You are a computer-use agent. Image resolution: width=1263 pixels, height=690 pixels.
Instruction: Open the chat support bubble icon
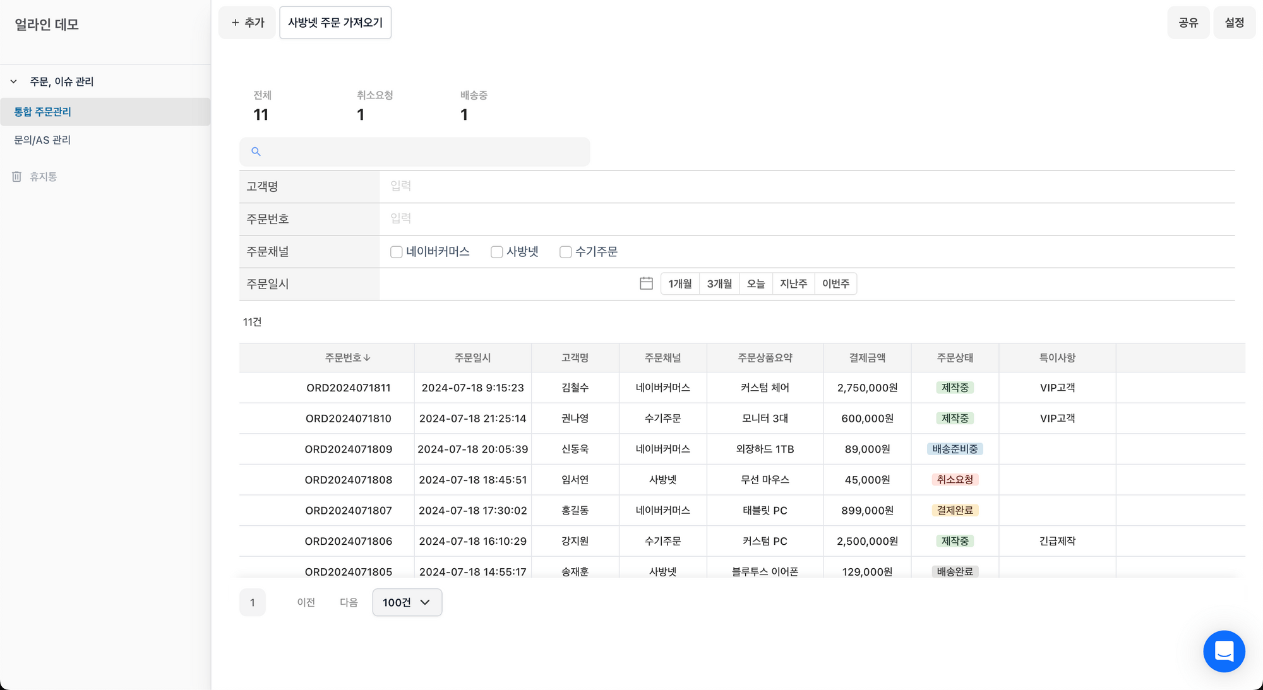(x=1224, y=651)
